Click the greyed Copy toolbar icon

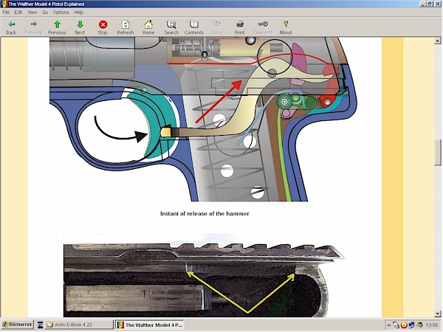coord(217,24)
